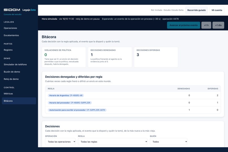
Task: Click Autorización para escribir al proveedor tag
Action: click(x=77, y=110)
